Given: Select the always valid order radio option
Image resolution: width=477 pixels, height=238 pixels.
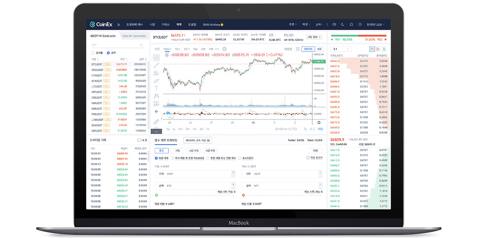Looking at the screenshot, I should point(157,158).
